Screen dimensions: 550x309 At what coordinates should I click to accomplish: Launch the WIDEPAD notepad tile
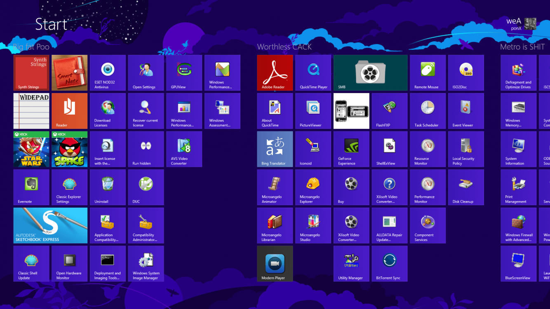pos(31,111)
